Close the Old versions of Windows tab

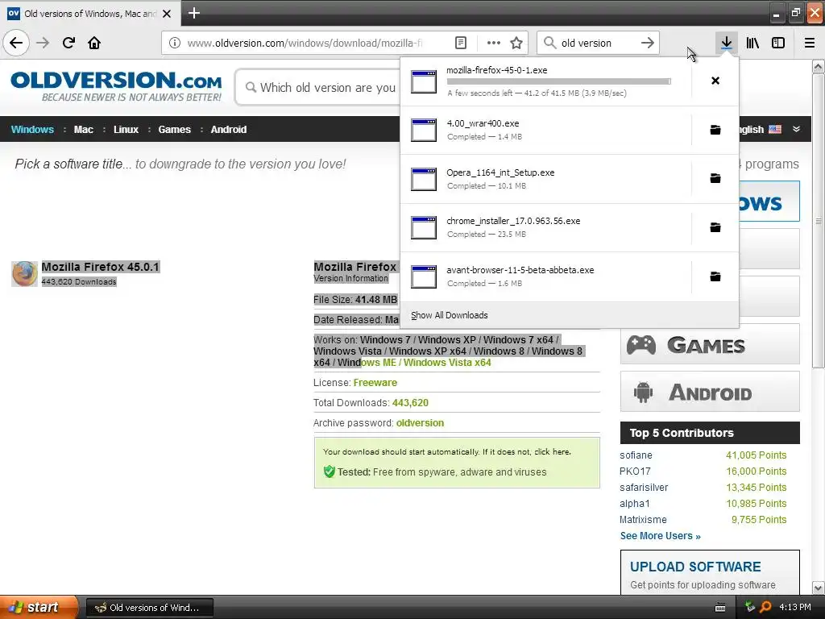(167, 14)
